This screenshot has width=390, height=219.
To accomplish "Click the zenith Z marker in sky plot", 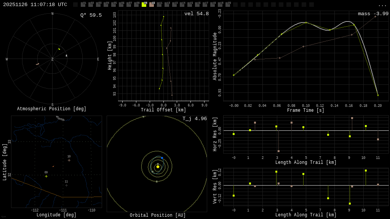I will pos(52,59).
